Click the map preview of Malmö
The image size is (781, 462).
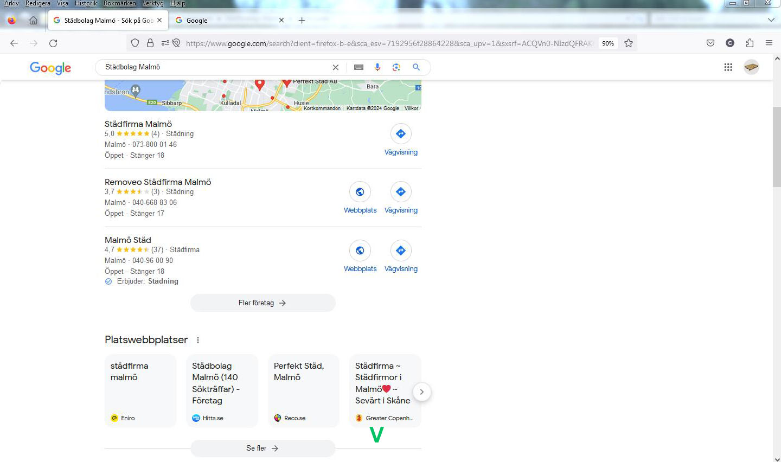(263, 95)
